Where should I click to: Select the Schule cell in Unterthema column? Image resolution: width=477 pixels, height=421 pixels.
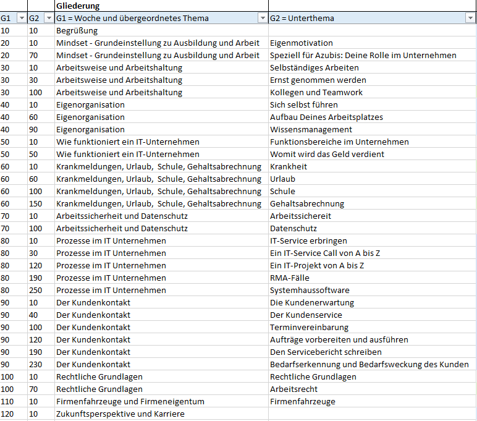click(x=372, y=192)
